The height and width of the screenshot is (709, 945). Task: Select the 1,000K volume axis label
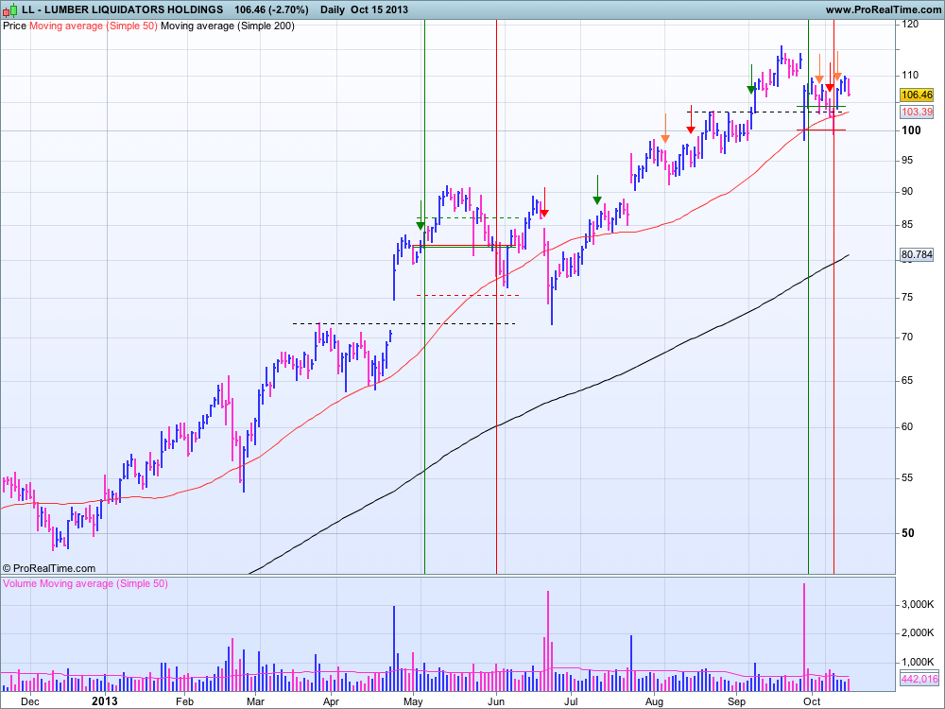tap(918, 662)
